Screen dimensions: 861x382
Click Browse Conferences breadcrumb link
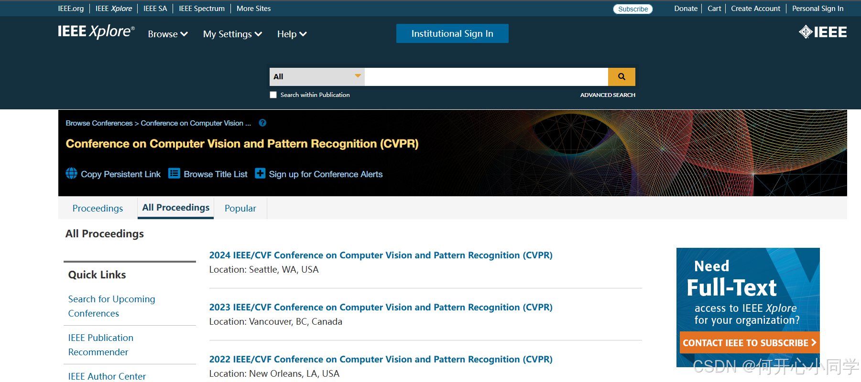coord(99,123)
